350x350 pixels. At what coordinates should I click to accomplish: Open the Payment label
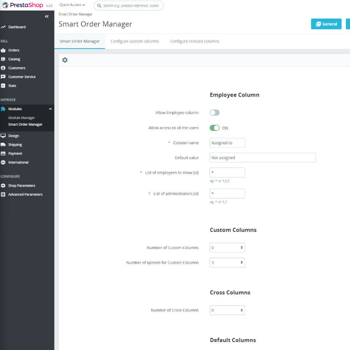15,154
